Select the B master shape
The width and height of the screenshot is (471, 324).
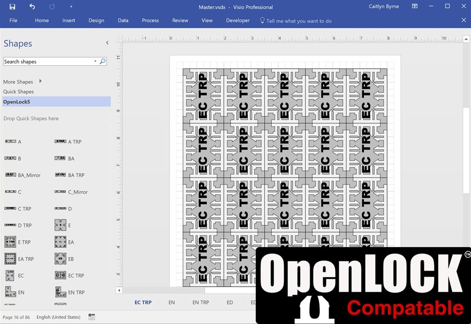12,158
